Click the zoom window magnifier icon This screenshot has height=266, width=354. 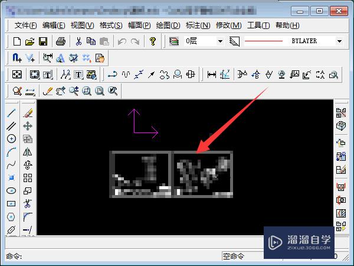point(87,91)
